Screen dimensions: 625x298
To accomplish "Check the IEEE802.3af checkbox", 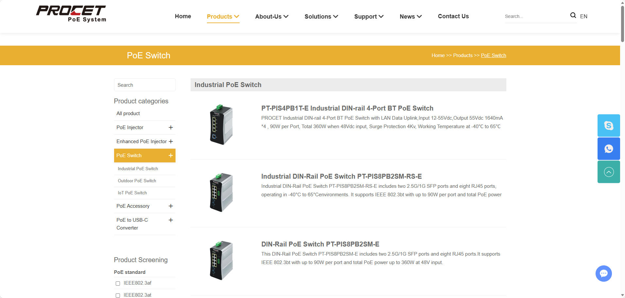I will tap(118, 284).
